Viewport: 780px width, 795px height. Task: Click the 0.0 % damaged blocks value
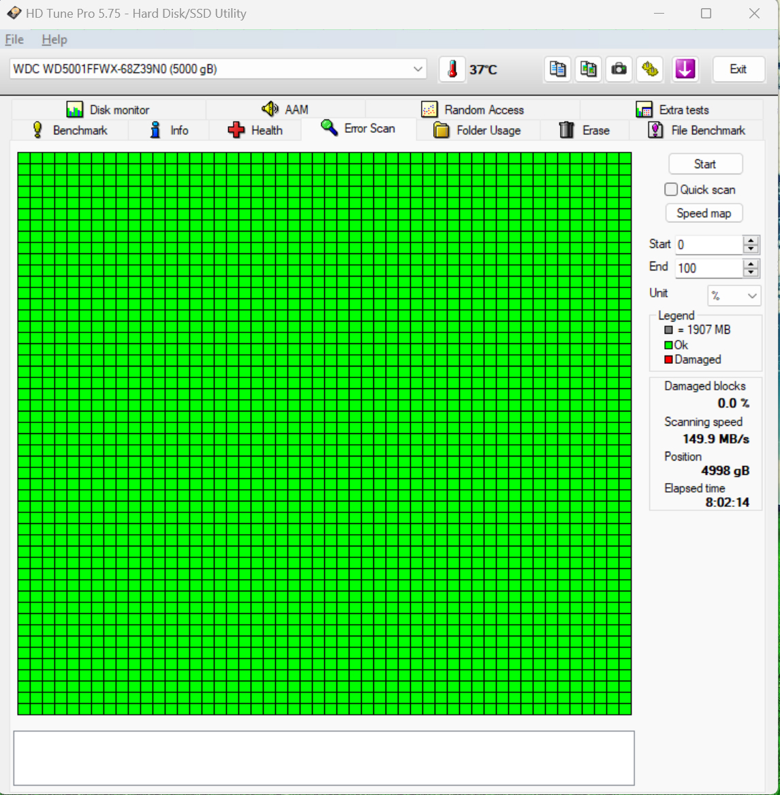(734, 403)
